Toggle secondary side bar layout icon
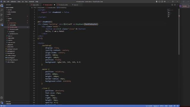Screen dimensions: 190x107 162,1
